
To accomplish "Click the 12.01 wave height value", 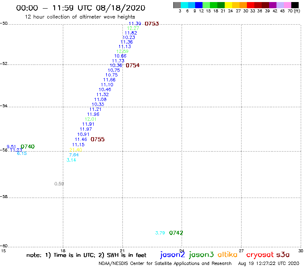I will click(90, 119).
